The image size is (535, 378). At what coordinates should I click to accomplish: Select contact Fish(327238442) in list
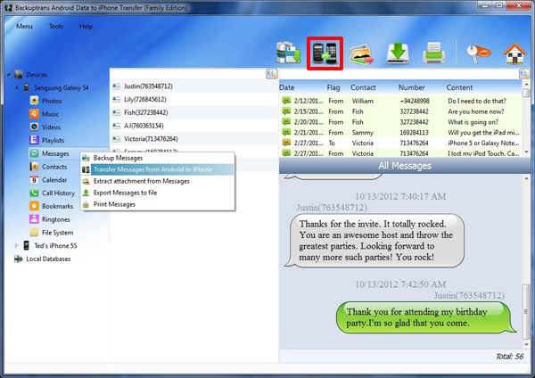[193, 112]
